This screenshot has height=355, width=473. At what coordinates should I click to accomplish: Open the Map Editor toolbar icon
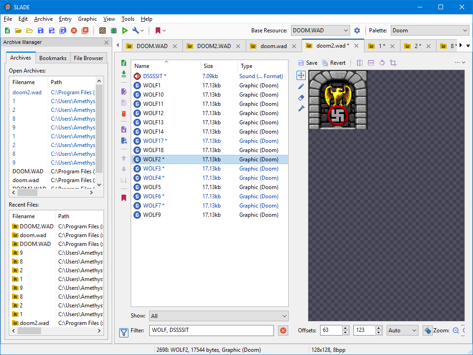pos(114,31)
